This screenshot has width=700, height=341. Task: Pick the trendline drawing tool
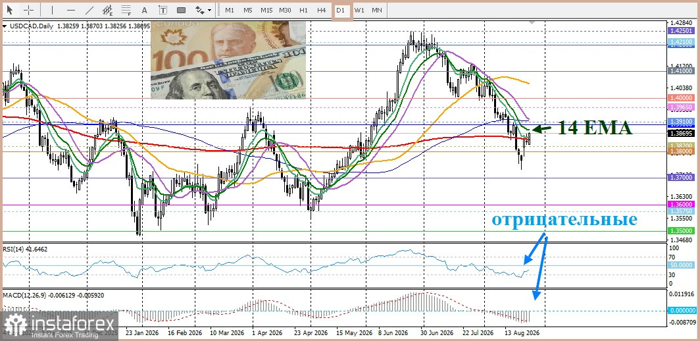89,10
